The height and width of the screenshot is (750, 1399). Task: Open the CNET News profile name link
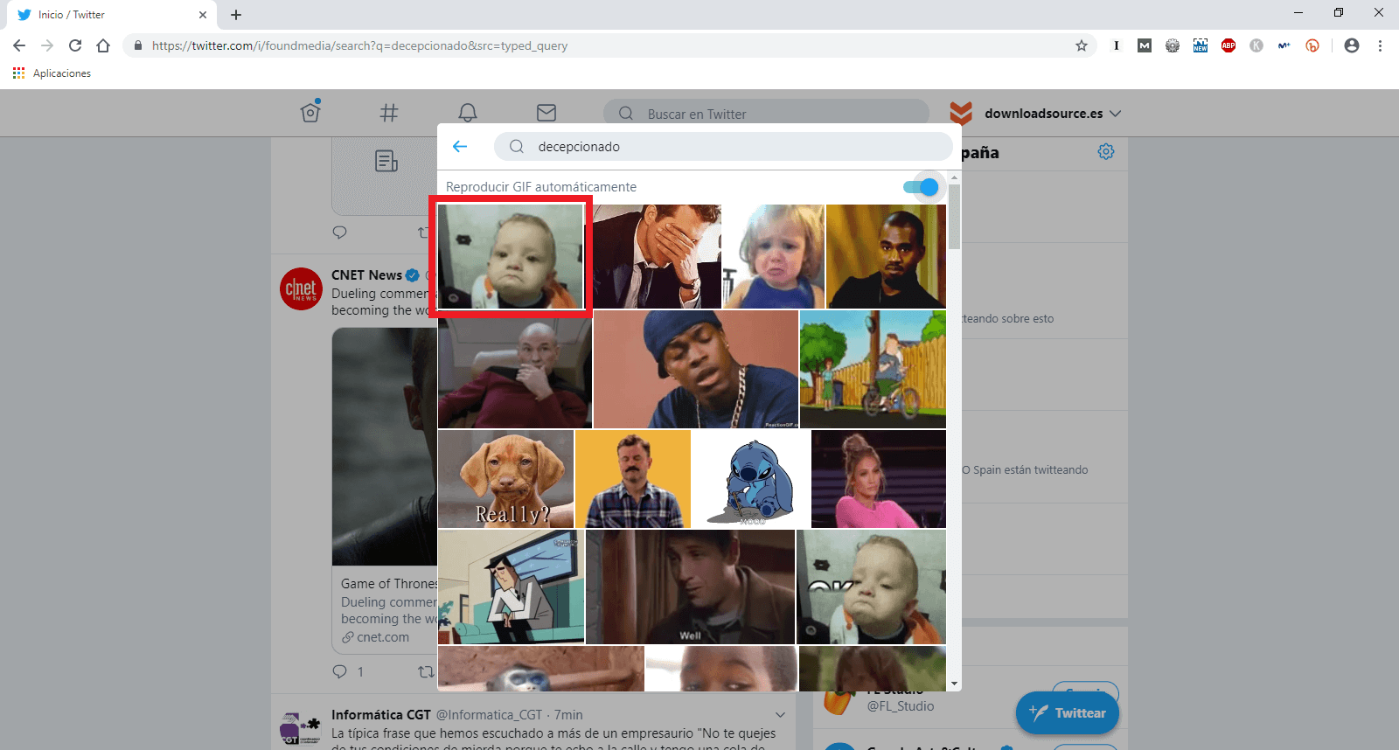366,274
